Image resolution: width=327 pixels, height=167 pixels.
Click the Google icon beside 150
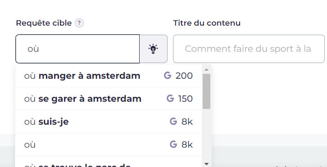[x=170, y=99]
